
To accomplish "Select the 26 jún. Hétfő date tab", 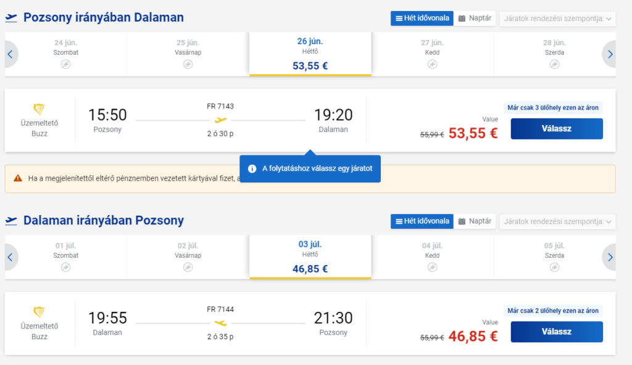I will (x=310, y=54).
